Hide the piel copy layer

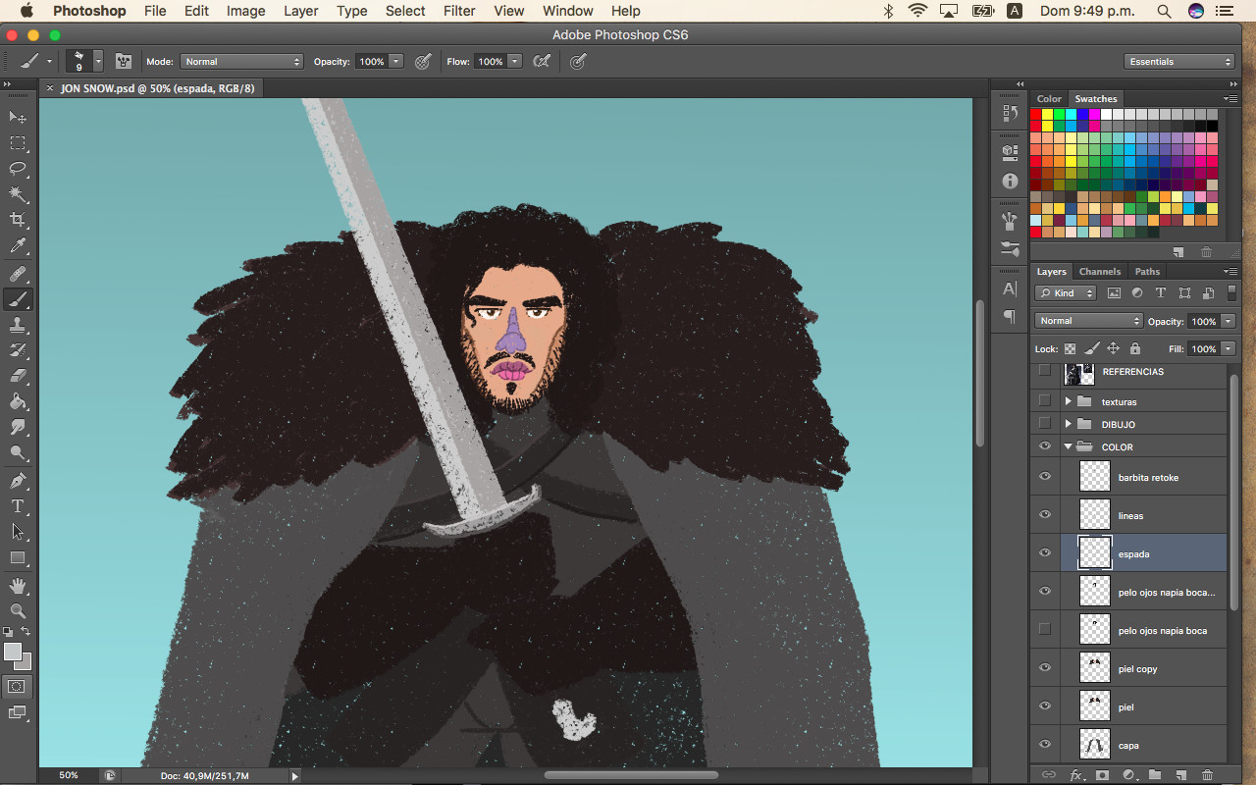point(1045,668)
